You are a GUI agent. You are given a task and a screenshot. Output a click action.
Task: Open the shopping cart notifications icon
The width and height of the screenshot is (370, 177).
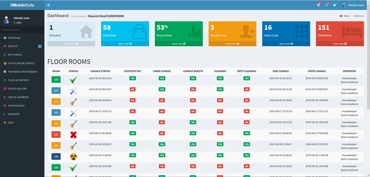coord(319,5)
